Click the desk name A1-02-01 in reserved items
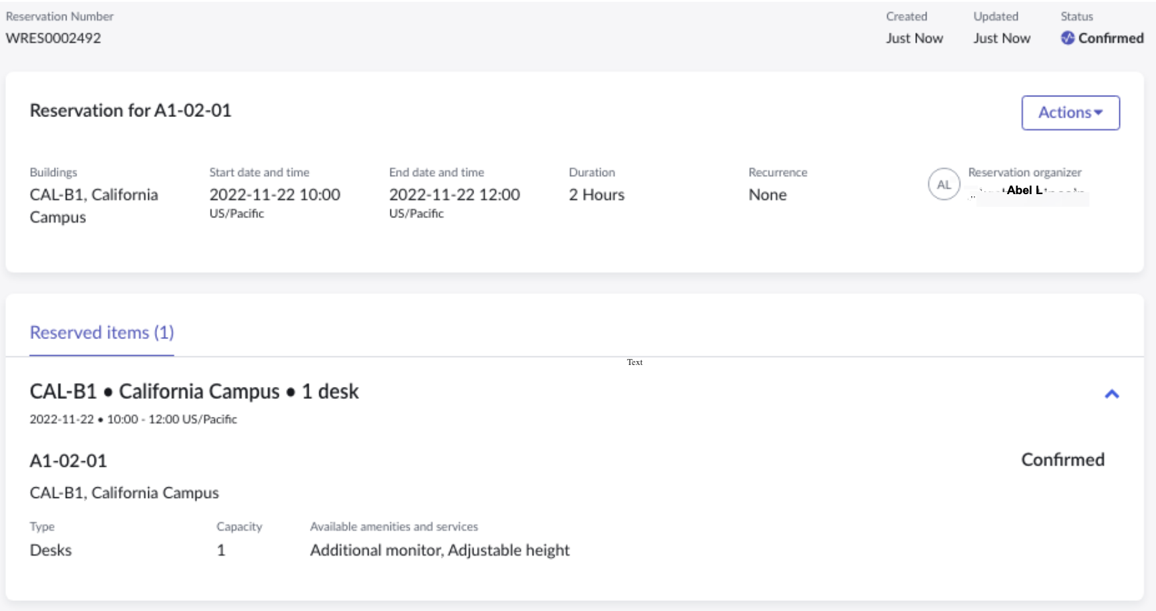1156x611 pixels. pyautogui.click(x=69, y=461)
